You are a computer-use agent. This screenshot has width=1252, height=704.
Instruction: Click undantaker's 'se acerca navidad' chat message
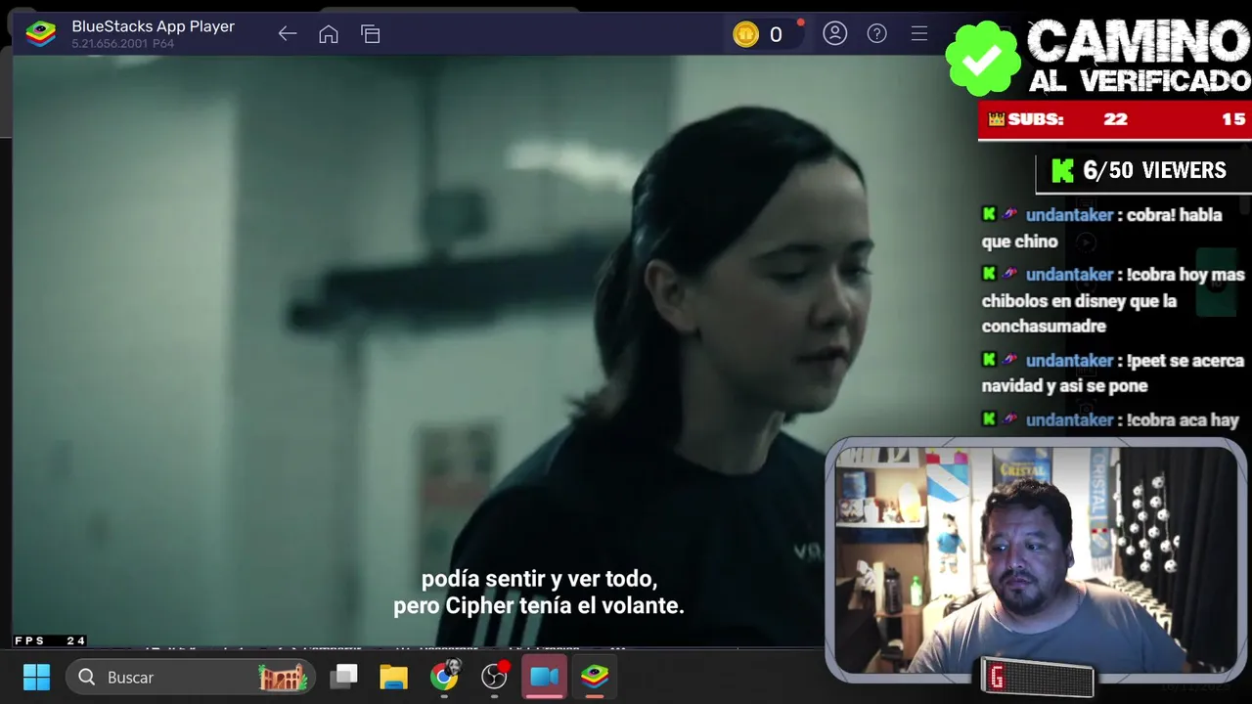pyautogui.click(x=1113, y=373)
